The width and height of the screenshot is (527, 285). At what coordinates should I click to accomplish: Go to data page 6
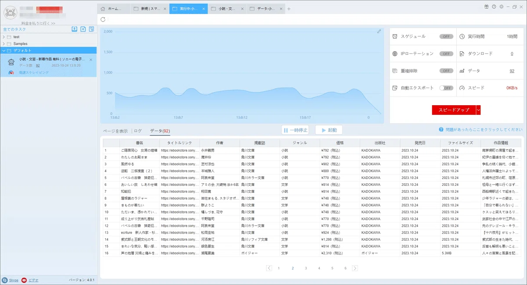[346, 268]
